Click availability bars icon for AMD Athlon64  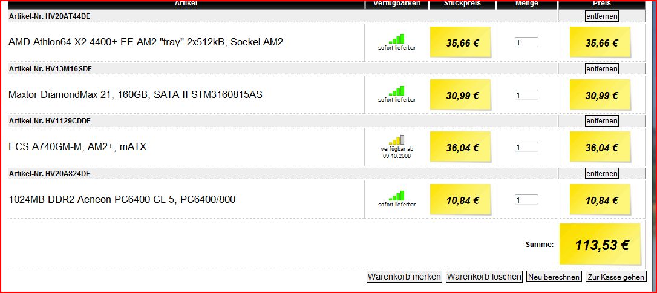point(396,39)
